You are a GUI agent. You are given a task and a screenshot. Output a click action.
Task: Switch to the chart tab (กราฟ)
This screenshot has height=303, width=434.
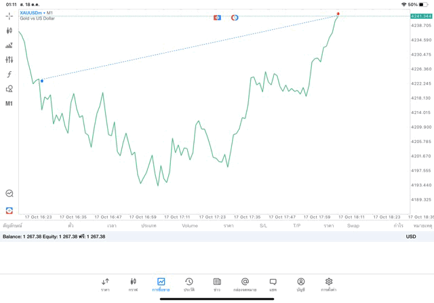(133, 284)
